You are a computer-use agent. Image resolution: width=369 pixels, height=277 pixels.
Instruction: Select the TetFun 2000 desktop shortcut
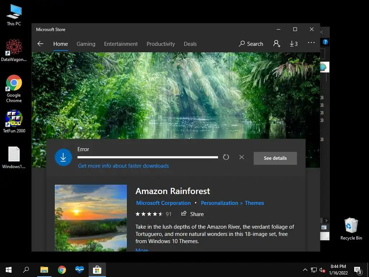pos(14,122)
